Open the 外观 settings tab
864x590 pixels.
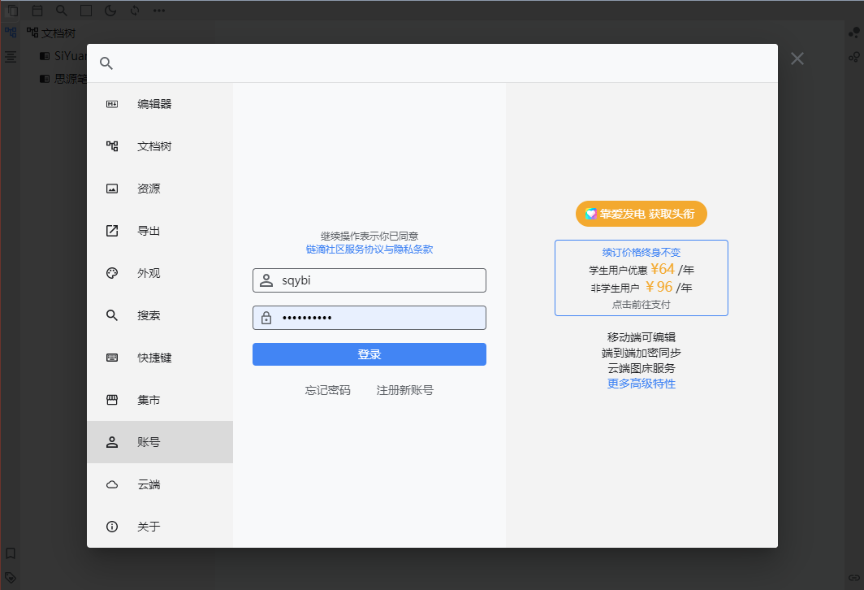160,273
